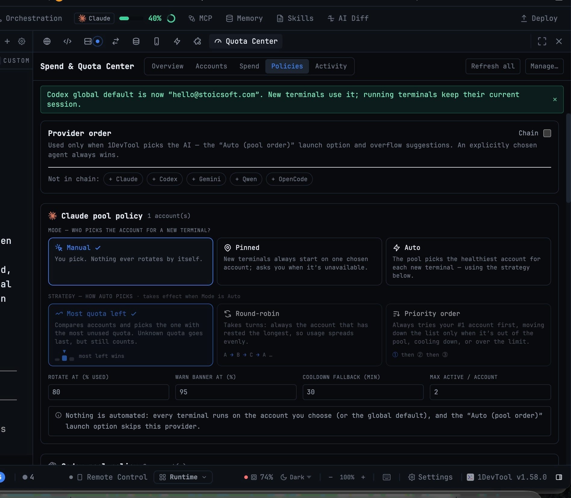Select the Auto mode option
The height and width of the screenshot is (498, 571).
[x=468, y=261]
